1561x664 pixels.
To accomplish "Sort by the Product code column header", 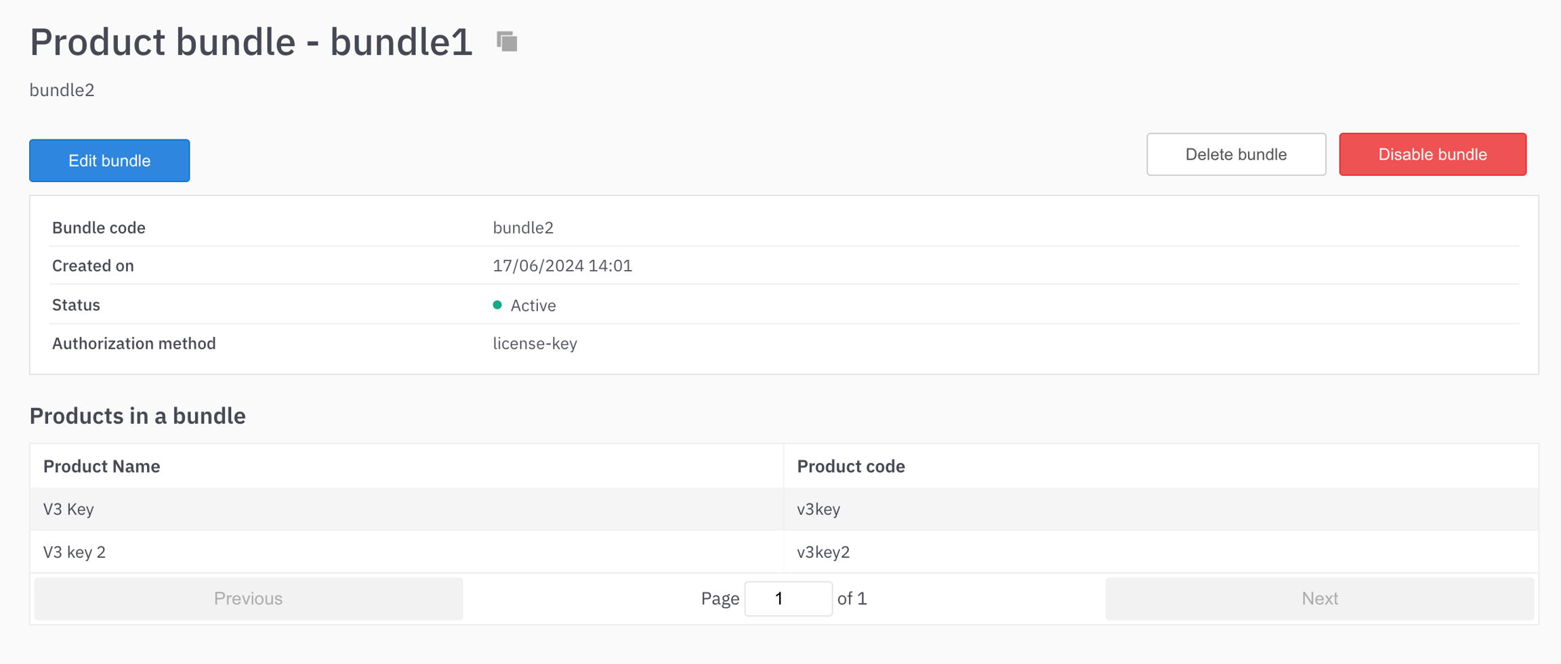I will 850,466.
